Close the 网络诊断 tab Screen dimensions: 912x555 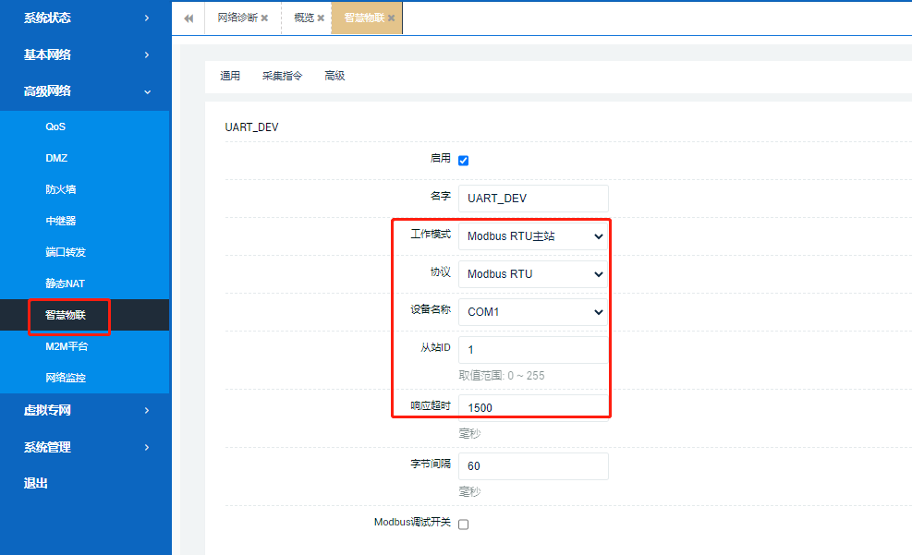click(x=264, y=18)
